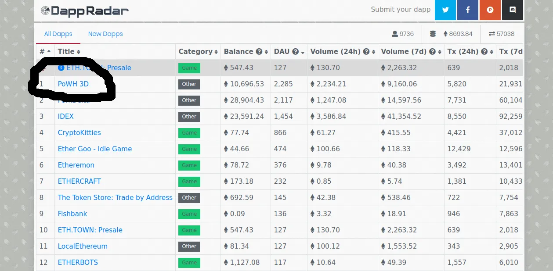Open the Product Hunt icon link

click(x=490, y=10)
